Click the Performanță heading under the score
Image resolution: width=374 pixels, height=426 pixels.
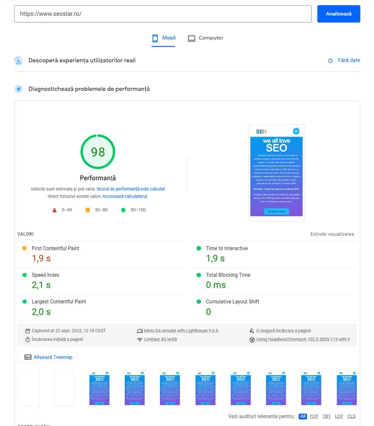[x=98, y=178]
